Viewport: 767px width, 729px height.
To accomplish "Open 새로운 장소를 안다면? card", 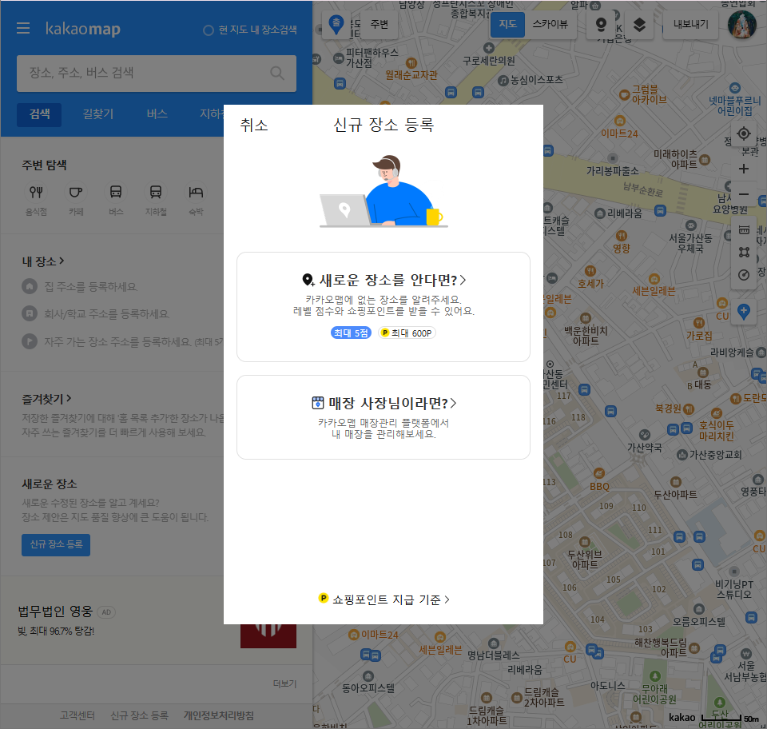I will pos(383,307).
